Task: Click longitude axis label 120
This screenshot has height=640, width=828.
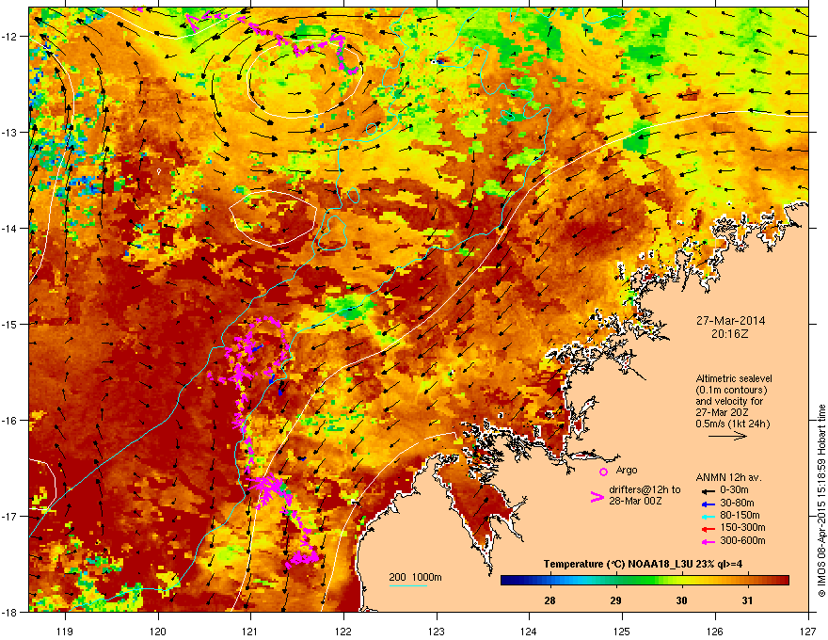Action: point(158,631)
